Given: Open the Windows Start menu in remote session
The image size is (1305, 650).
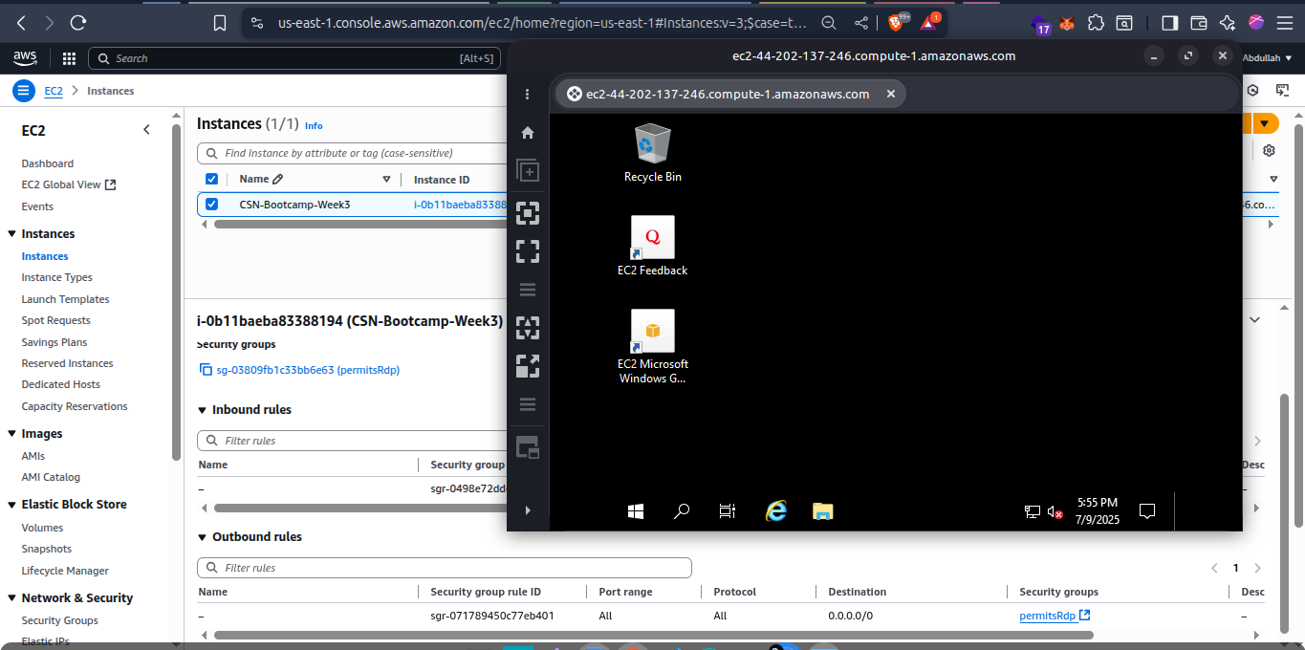Looking at the screenshot, I should [x=636, y=511].
